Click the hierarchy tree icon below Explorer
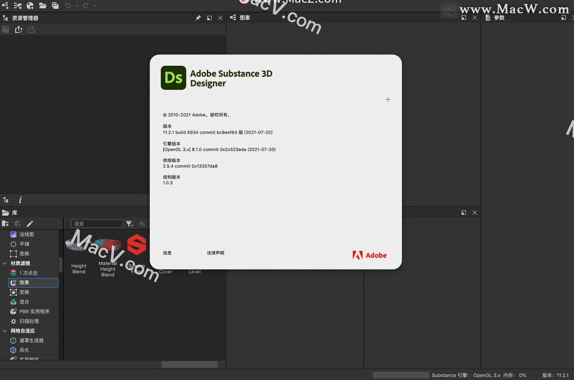This screenshot has height=380, width=574. click(x=6, y=200)
